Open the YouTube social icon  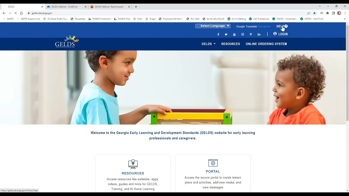coord(234,34)
